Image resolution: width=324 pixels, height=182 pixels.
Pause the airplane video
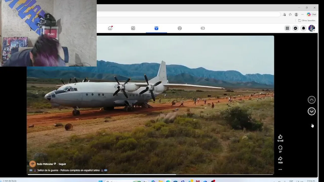[150, 105]
